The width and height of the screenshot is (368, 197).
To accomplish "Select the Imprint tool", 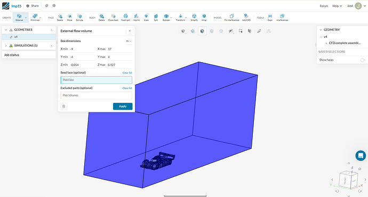I will [137, 18].
